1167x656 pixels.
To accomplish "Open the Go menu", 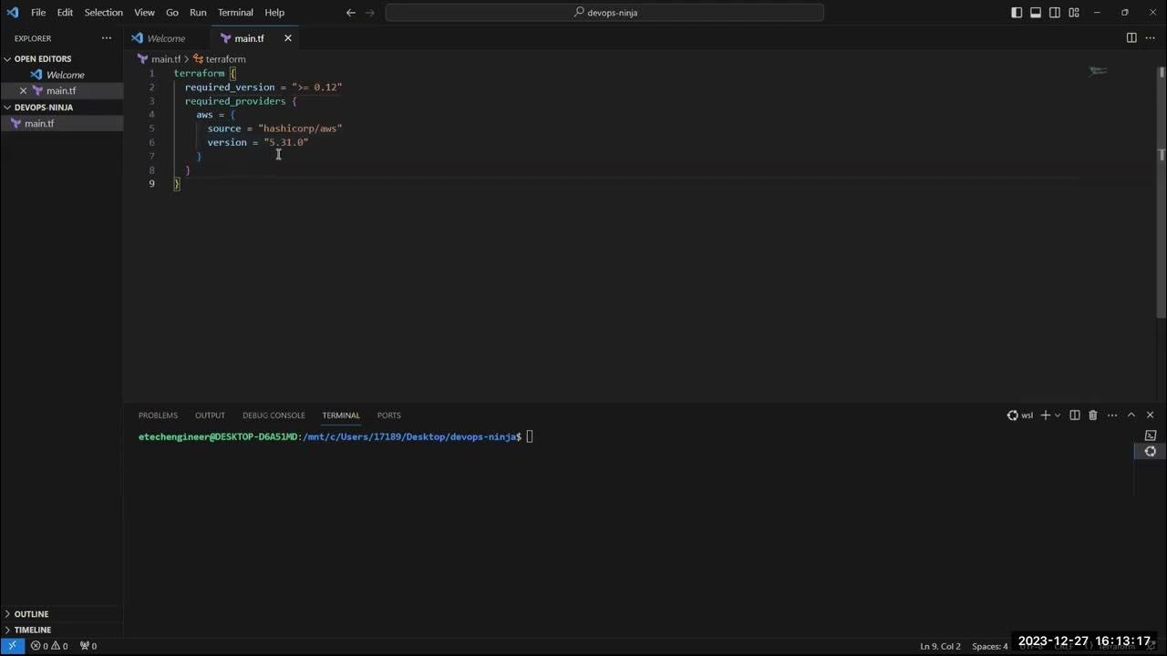I will [172, 13].
